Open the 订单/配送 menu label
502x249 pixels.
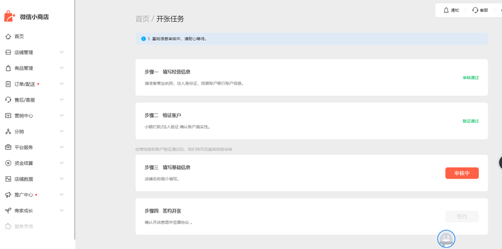coord(24,84)
